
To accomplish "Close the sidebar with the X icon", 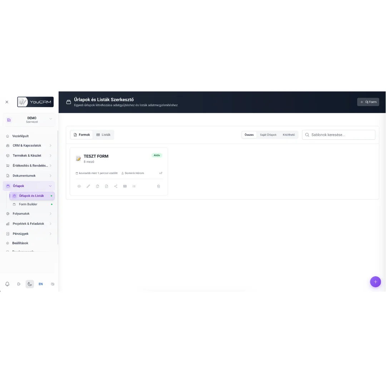I will 7,102.
